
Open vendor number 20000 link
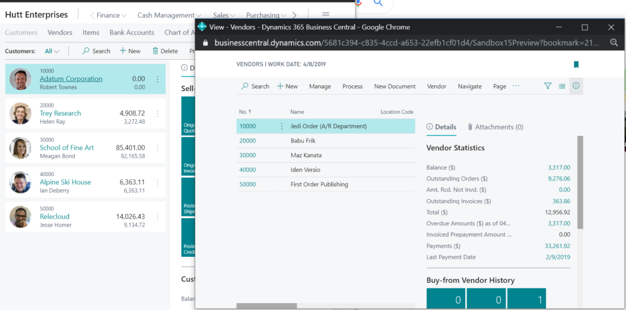[247, 141]
